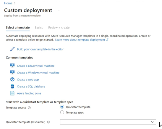This screenshot has height=129, width=162.
Task: Select the Quickstart template radio button
Action: [62, 107]
